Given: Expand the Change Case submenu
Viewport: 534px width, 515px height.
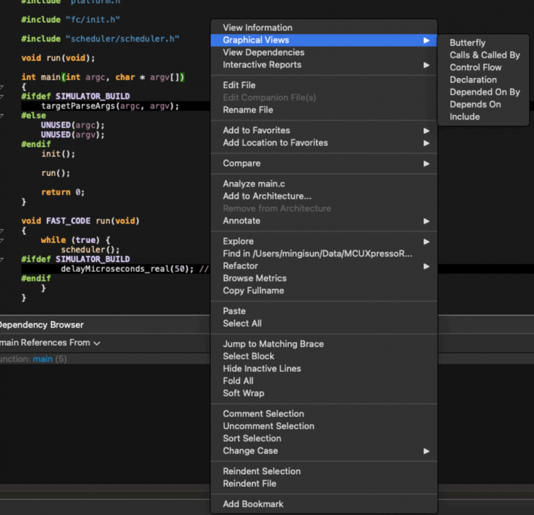Looking at the screenshot, I should [250, 451].
